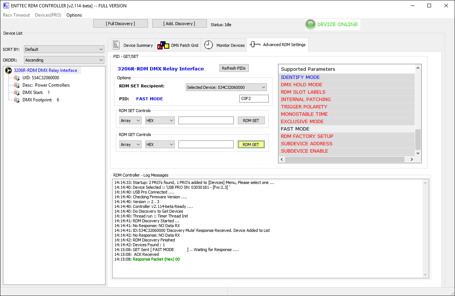Open the Options menu

(74, 15)
